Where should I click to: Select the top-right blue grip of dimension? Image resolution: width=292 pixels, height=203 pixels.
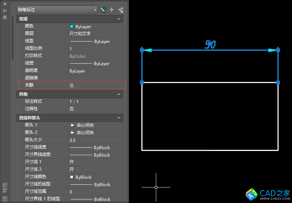point(278,50)
